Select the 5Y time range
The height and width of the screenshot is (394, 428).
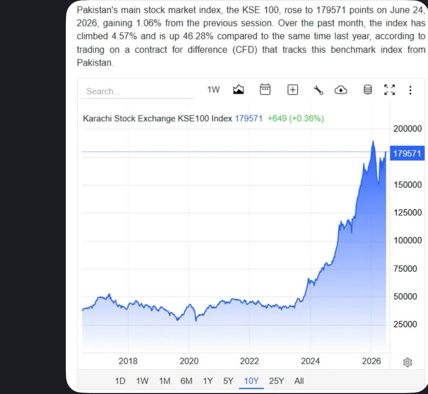coord(228,381)
